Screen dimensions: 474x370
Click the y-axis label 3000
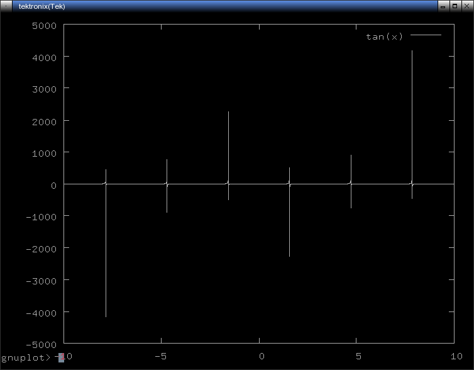click(x=44, y=89)
